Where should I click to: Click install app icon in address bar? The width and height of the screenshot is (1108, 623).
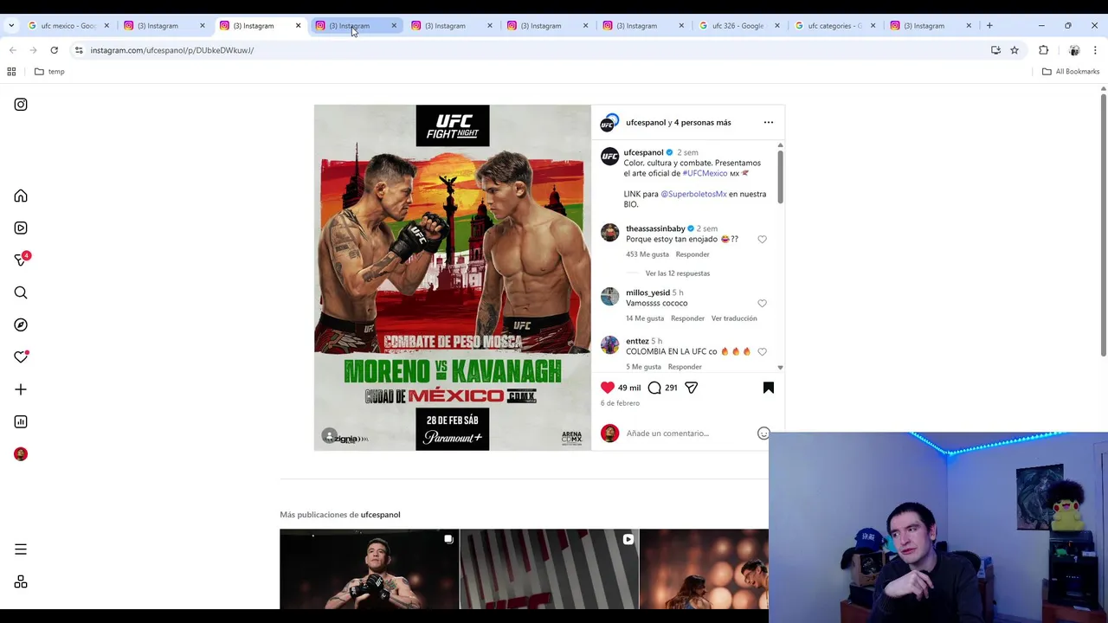tap(995, 50)
